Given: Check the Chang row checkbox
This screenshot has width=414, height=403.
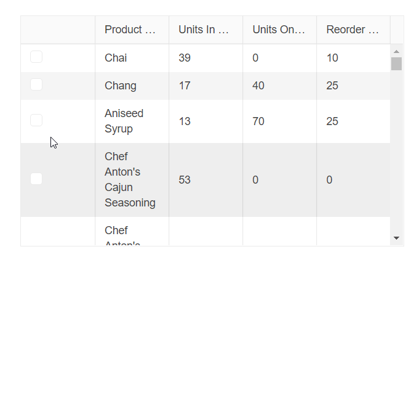Looking at the screenshot, I should [x=36, y=85].
